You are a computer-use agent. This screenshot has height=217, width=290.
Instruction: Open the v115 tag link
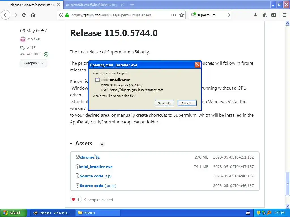tap(31, 48)
